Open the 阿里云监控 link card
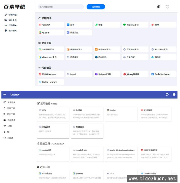The image size is (180, 183). tap(53, 131)
